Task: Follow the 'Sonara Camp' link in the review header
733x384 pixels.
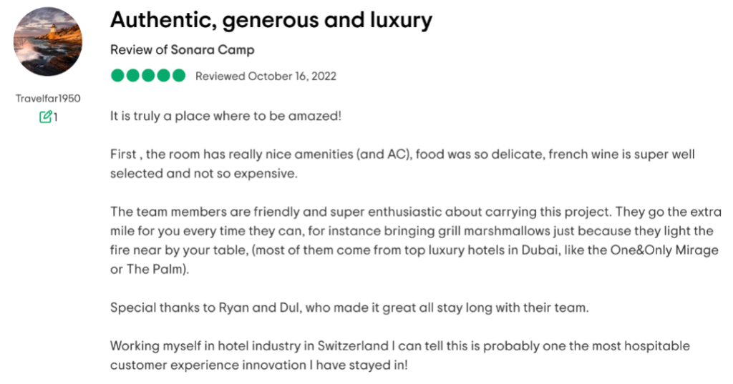Action: [212, 49]
